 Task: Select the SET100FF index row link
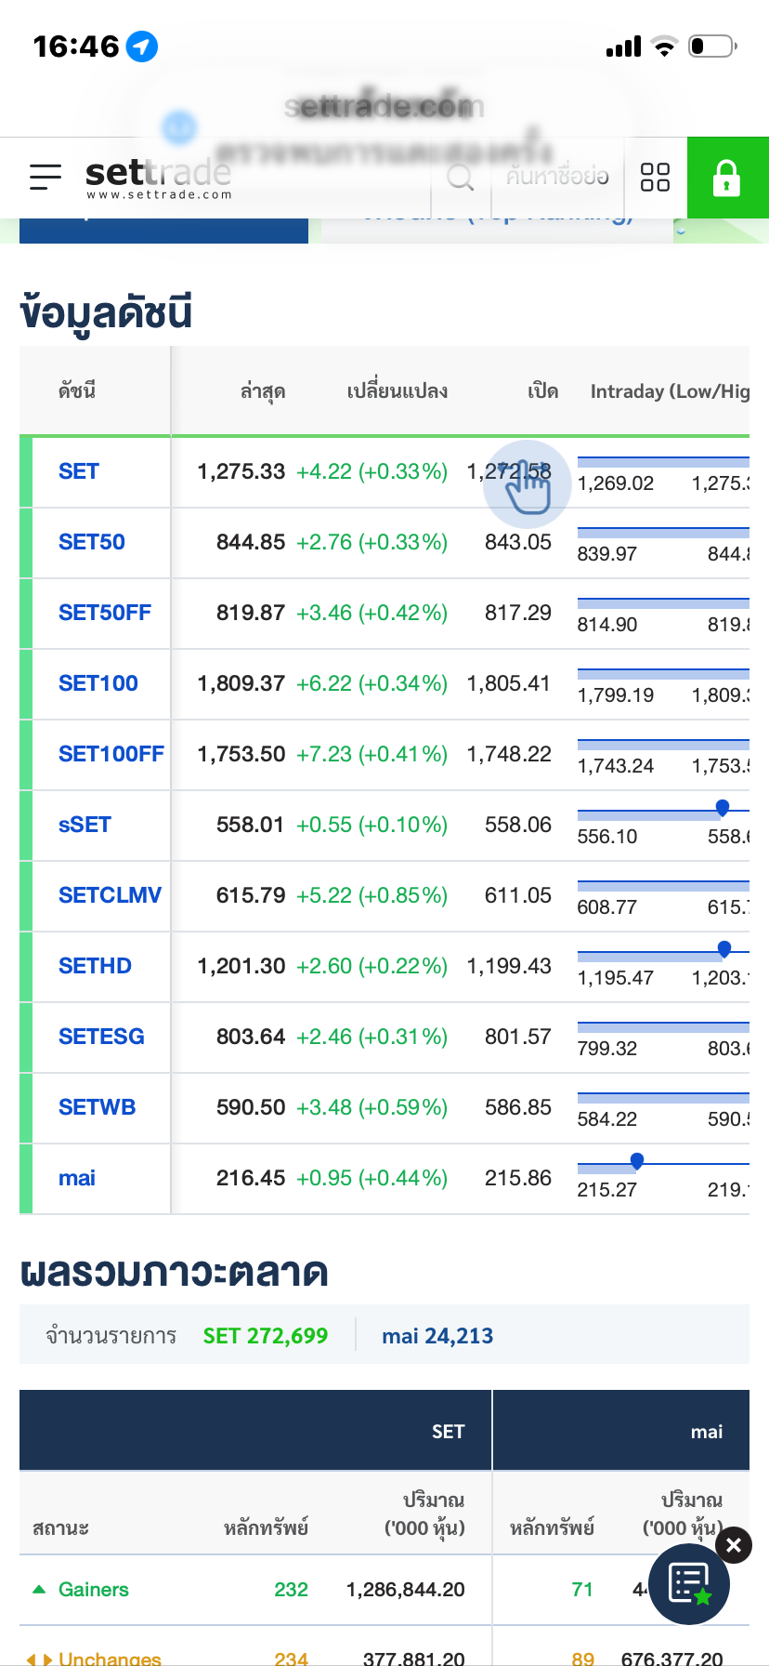111,754
